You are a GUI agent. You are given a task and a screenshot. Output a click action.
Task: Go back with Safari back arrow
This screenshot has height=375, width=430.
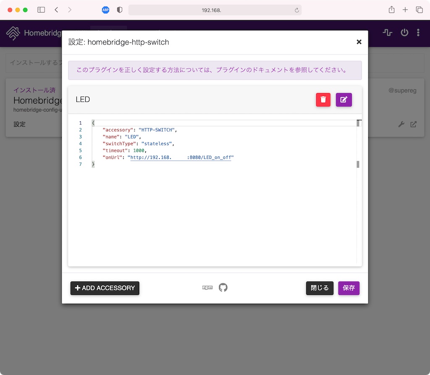pyautogui.click(x=56, y=10)
